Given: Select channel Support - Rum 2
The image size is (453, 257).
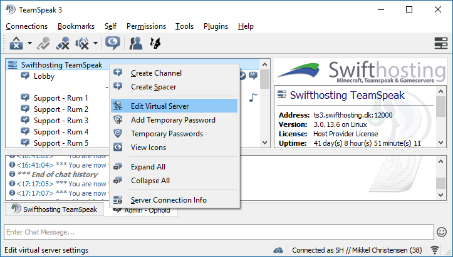Looking at the screenshot, I should pyautogui.click(x=61, y=109).
